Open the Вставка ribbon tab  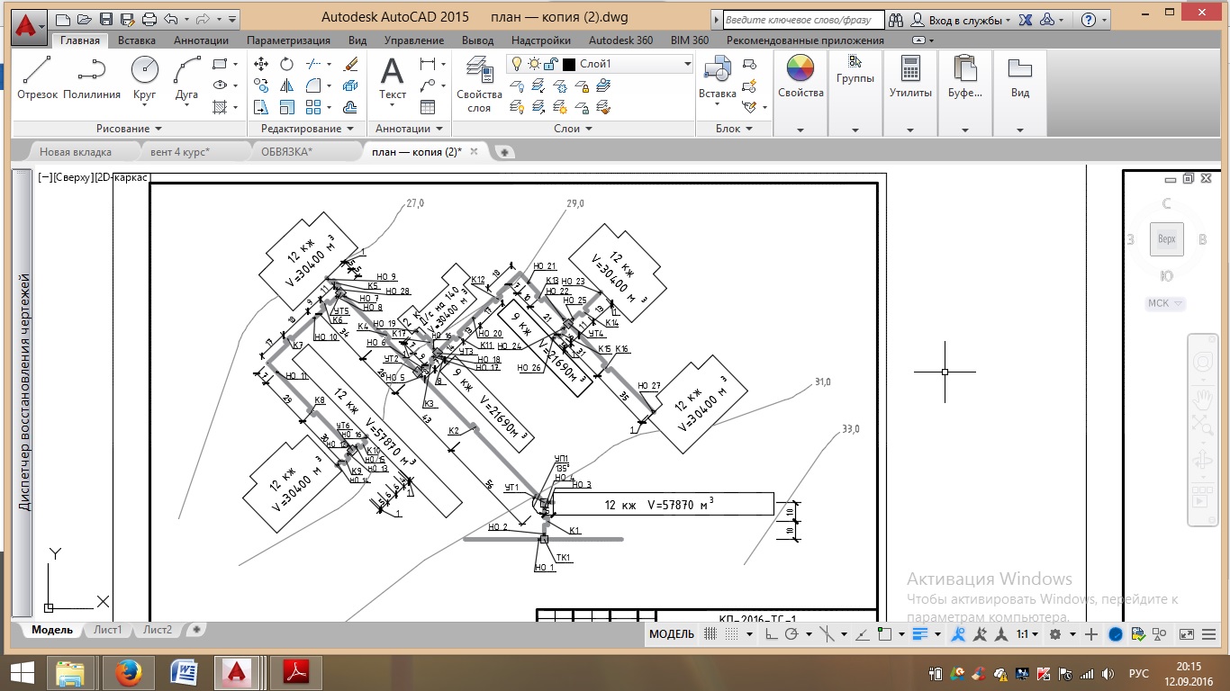[136, 40]
